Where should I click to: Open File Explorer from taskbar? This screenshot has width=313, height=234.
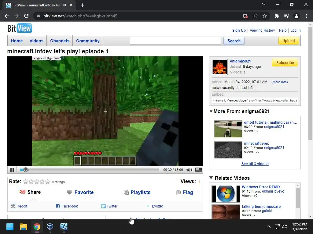point(23,227)
